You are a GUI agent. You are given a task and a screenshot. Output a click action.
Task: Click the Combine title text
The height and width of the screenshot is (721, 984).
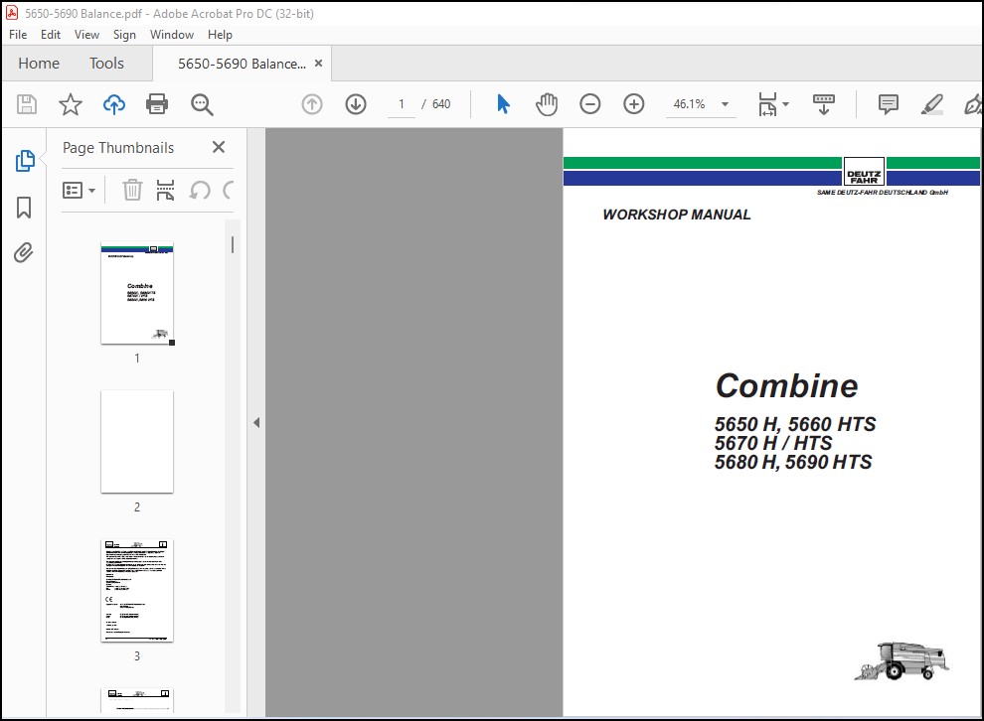point(786,385)
